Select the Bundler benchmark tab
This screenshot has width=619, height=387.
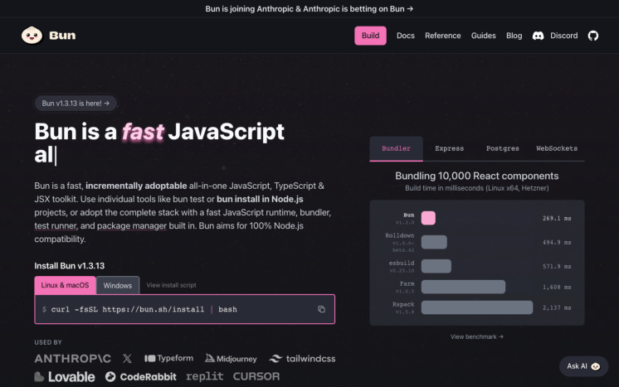click(x=396, y=148)
